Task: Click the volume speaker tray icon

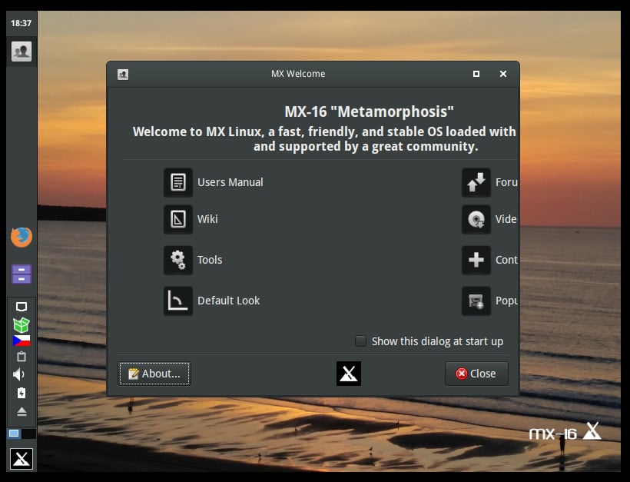Action: click(19, 374)
